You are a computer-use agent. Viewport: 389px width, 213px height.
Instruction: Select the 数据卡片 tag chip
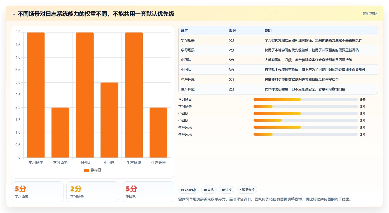pos(247,190)
